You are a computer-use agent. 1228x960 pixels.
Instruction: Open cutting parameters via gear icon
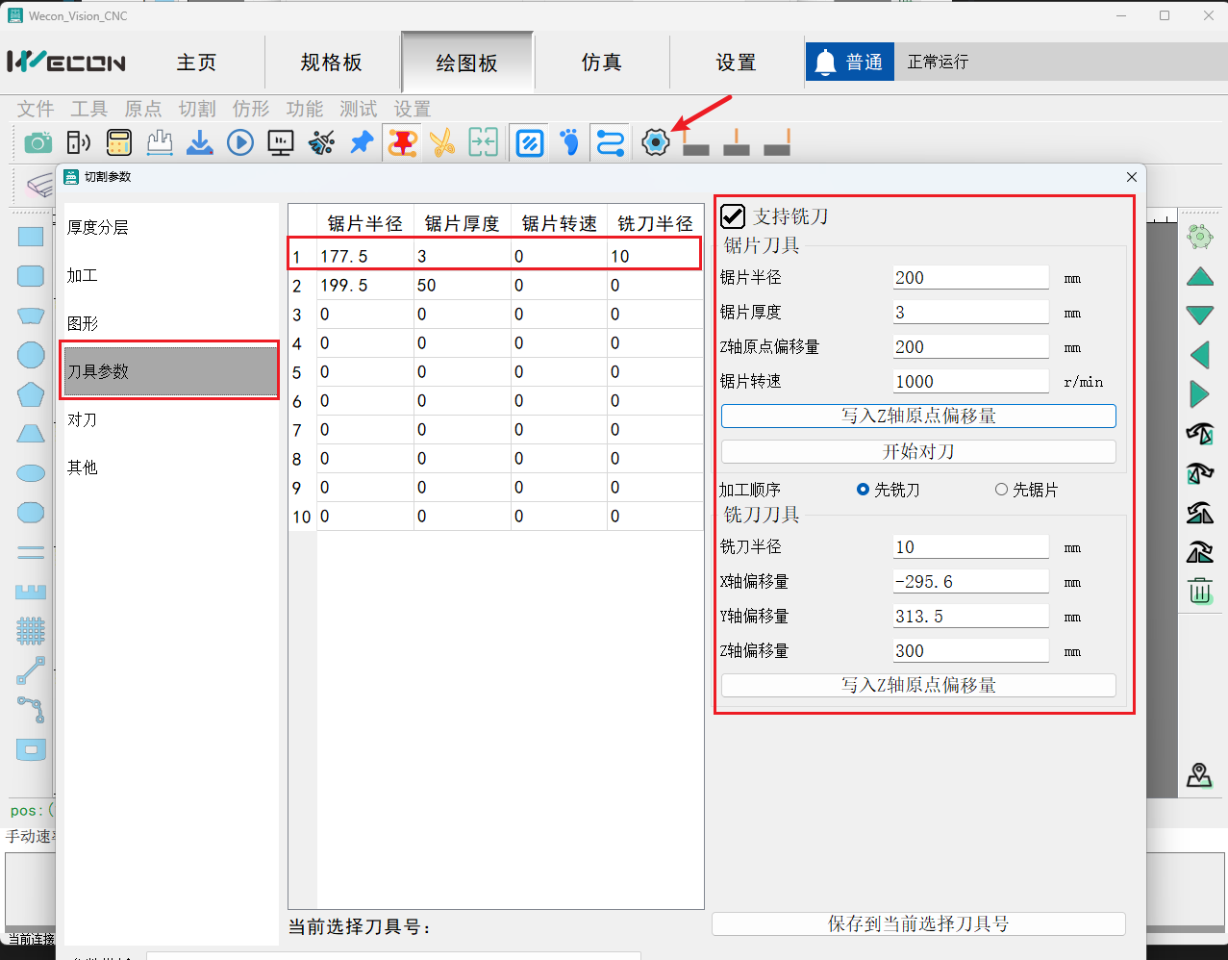655,143
